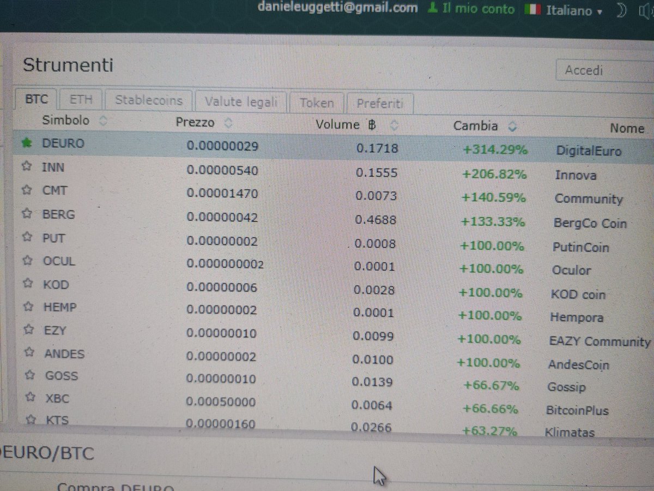
Task: Select the ANDES symbol
Action: coord(64,354)
